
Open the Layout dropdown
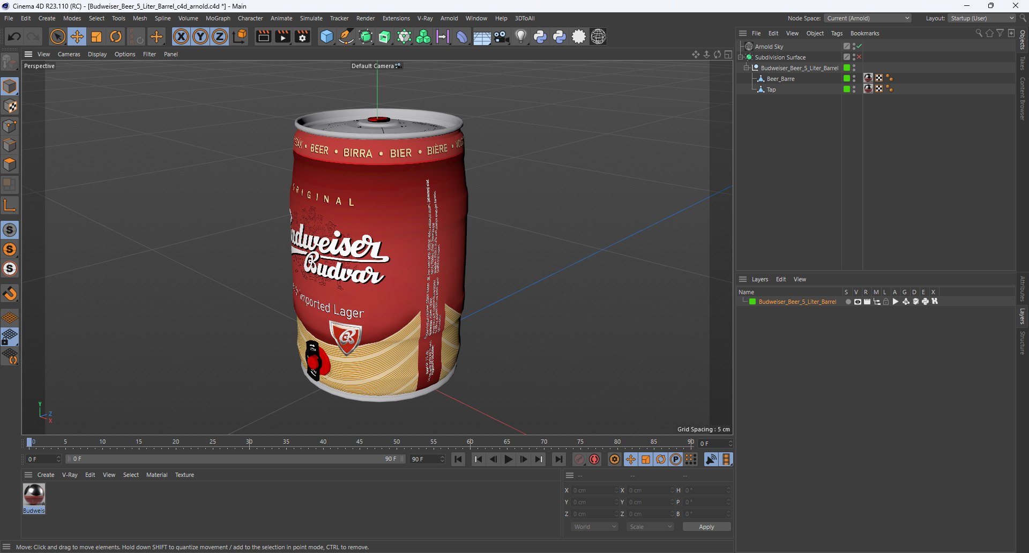[982, 18]
